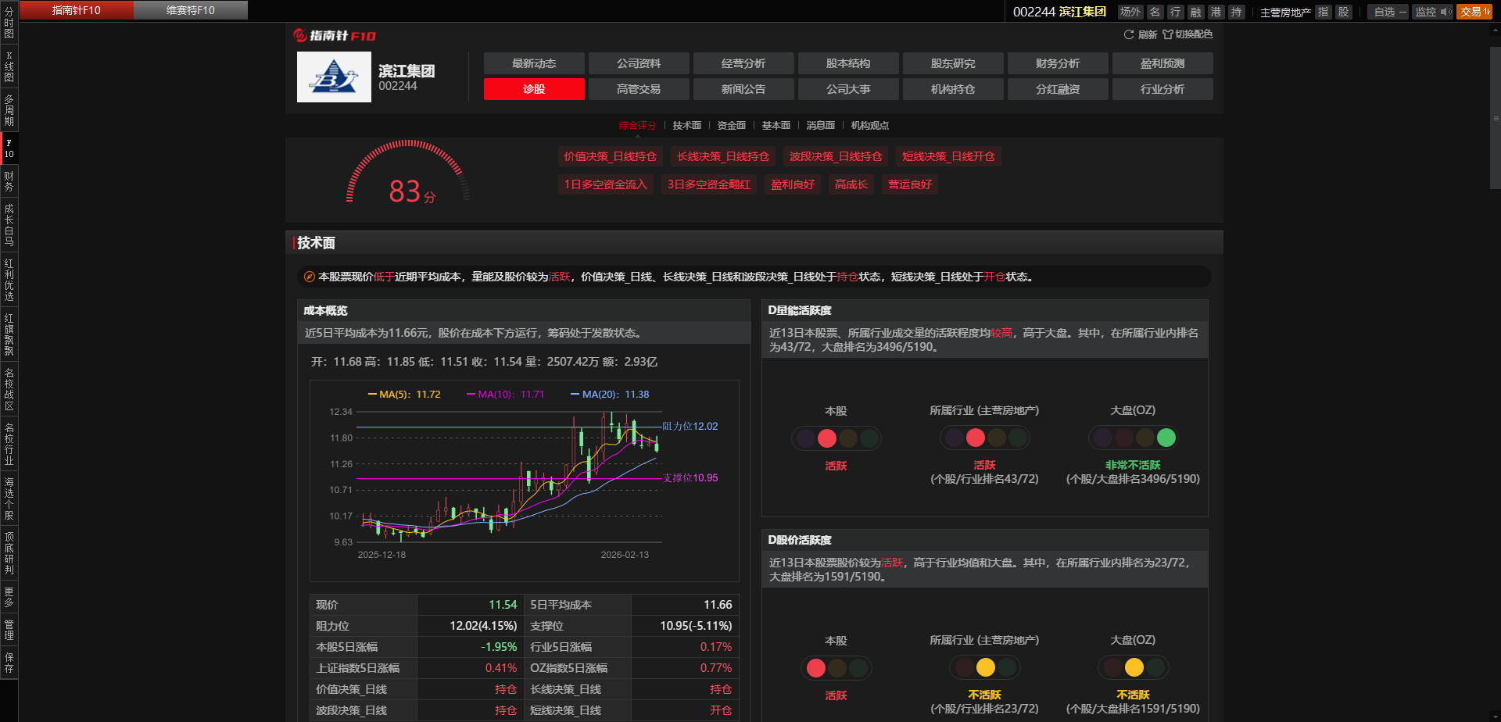The width and height of the screenshot is (1501, 722).
Task: Jump to the 基本面 section link
Action: 776,126
